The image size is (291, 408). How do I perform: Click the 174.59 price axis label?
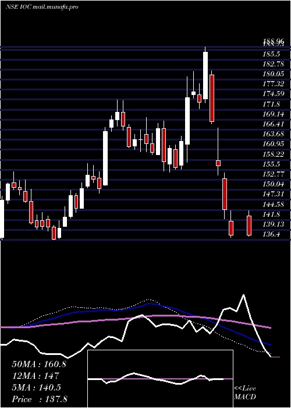273,94
